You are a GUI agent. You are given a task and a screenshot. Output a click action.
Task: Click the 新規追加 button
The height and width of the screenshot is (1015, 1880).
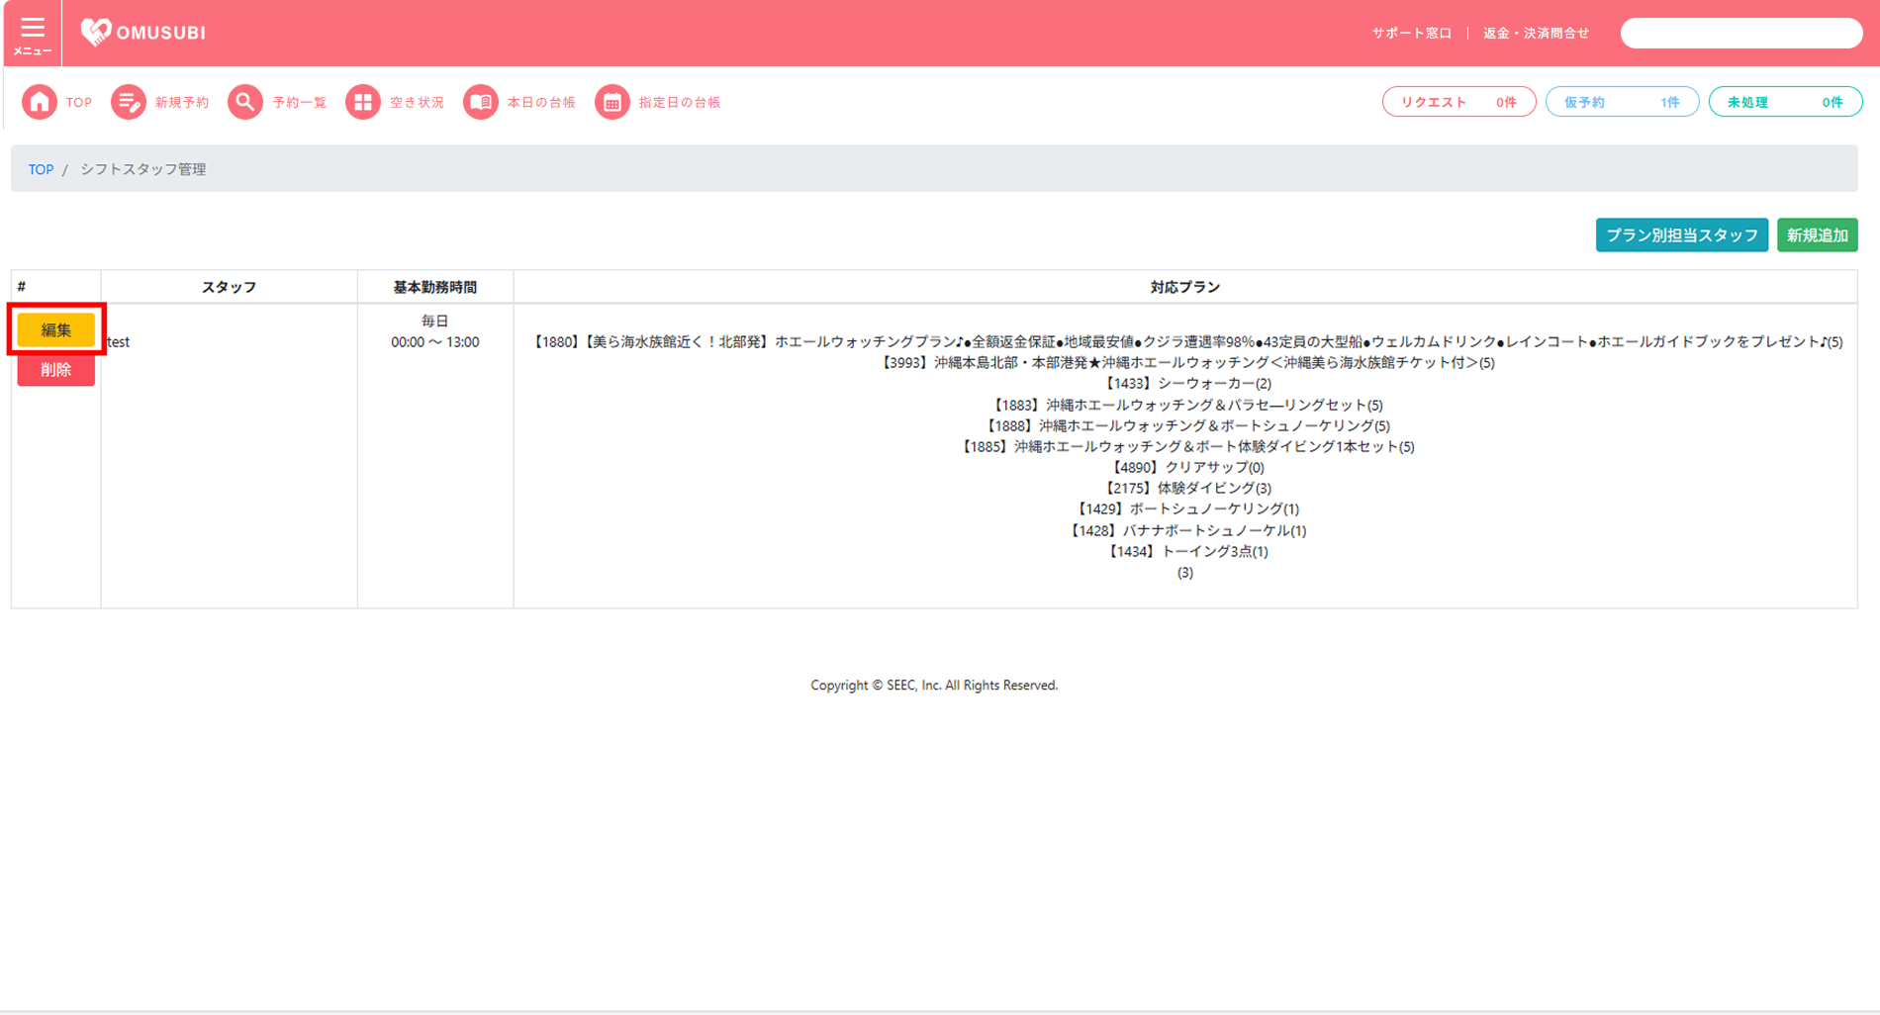[1818, 235]
